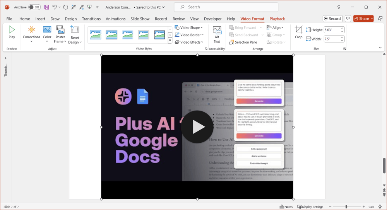
Task: Expand the Video Styles gallery
Action: [170, 41]
